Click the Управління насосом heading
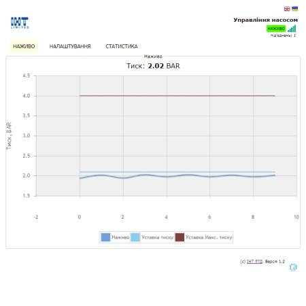Image resolution: width=306 pixels, height=306 pixels. (266, 20)
